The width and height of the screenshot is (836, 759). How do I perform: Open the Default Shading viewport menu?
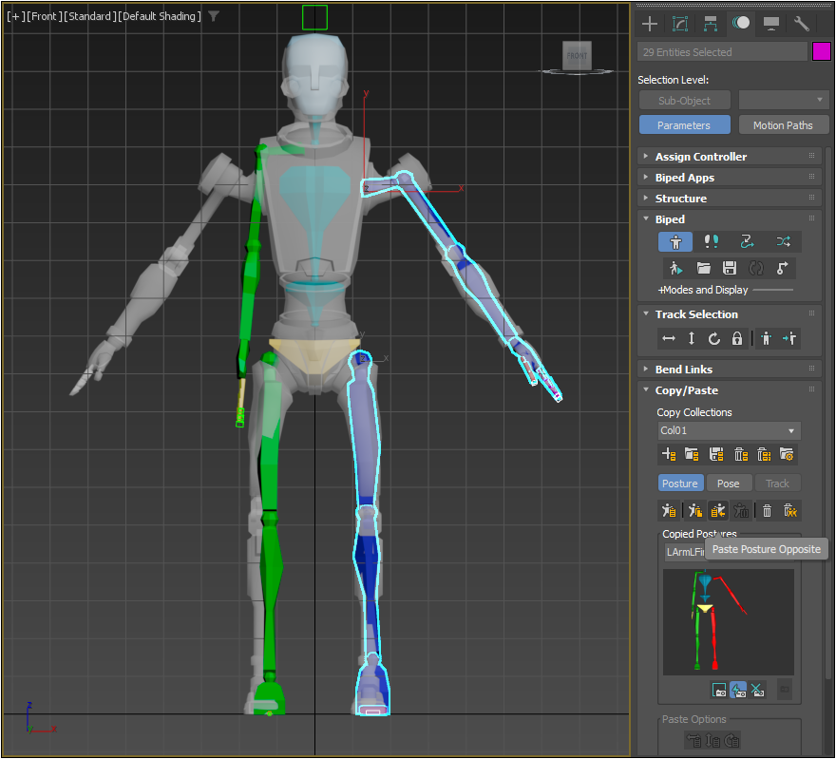click(x=160, y=16)
